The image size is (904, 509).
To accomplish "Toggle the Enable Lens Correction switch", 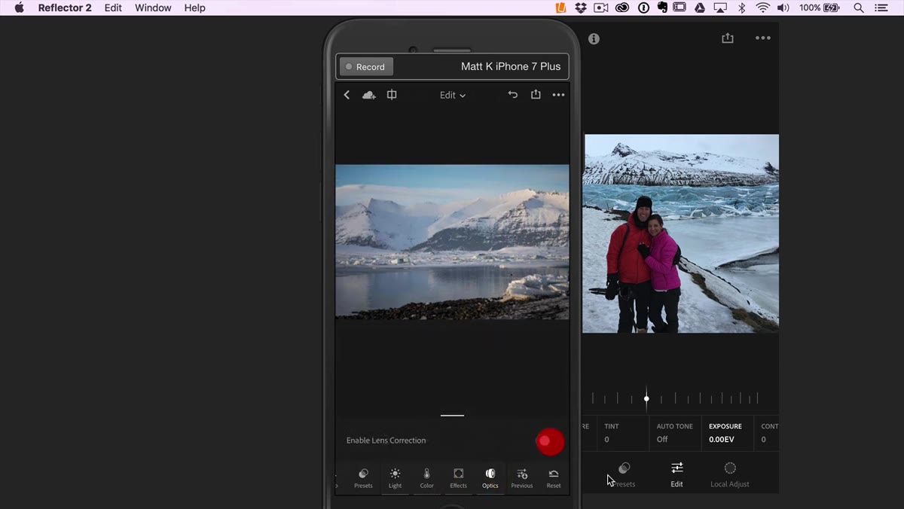I will 550,441.
